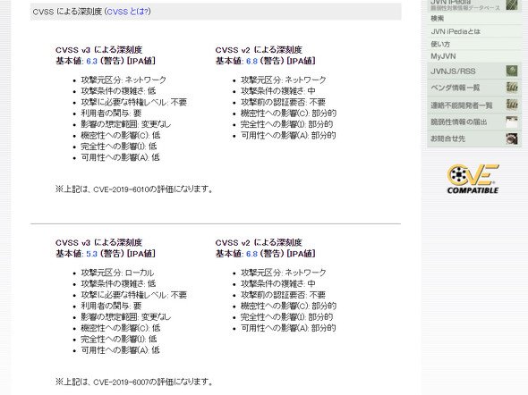
Task: Click 攻撃に必要な特権レベル: 不要 under the 5.3 score
Action: point(133,295)
